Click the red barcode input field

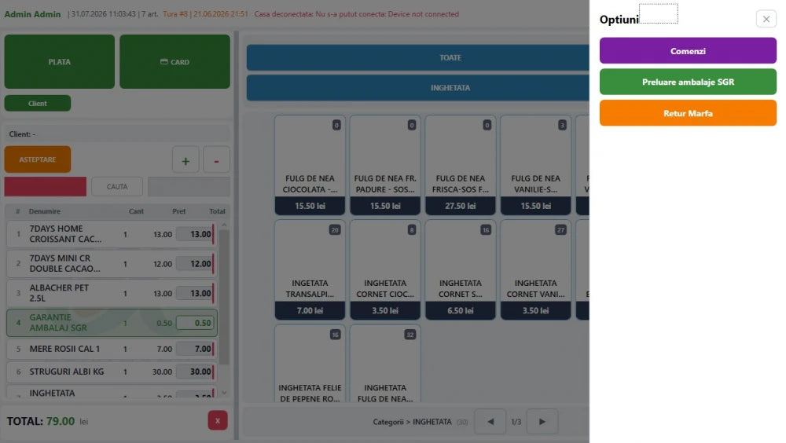(x=45, y=186)
